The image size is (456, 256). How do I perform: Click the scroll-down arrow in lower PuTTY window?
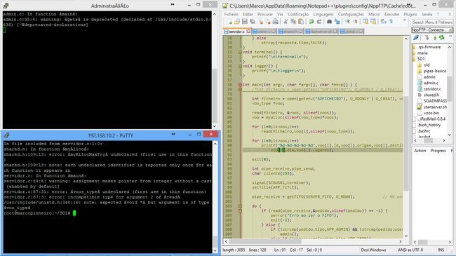(215, 250)
